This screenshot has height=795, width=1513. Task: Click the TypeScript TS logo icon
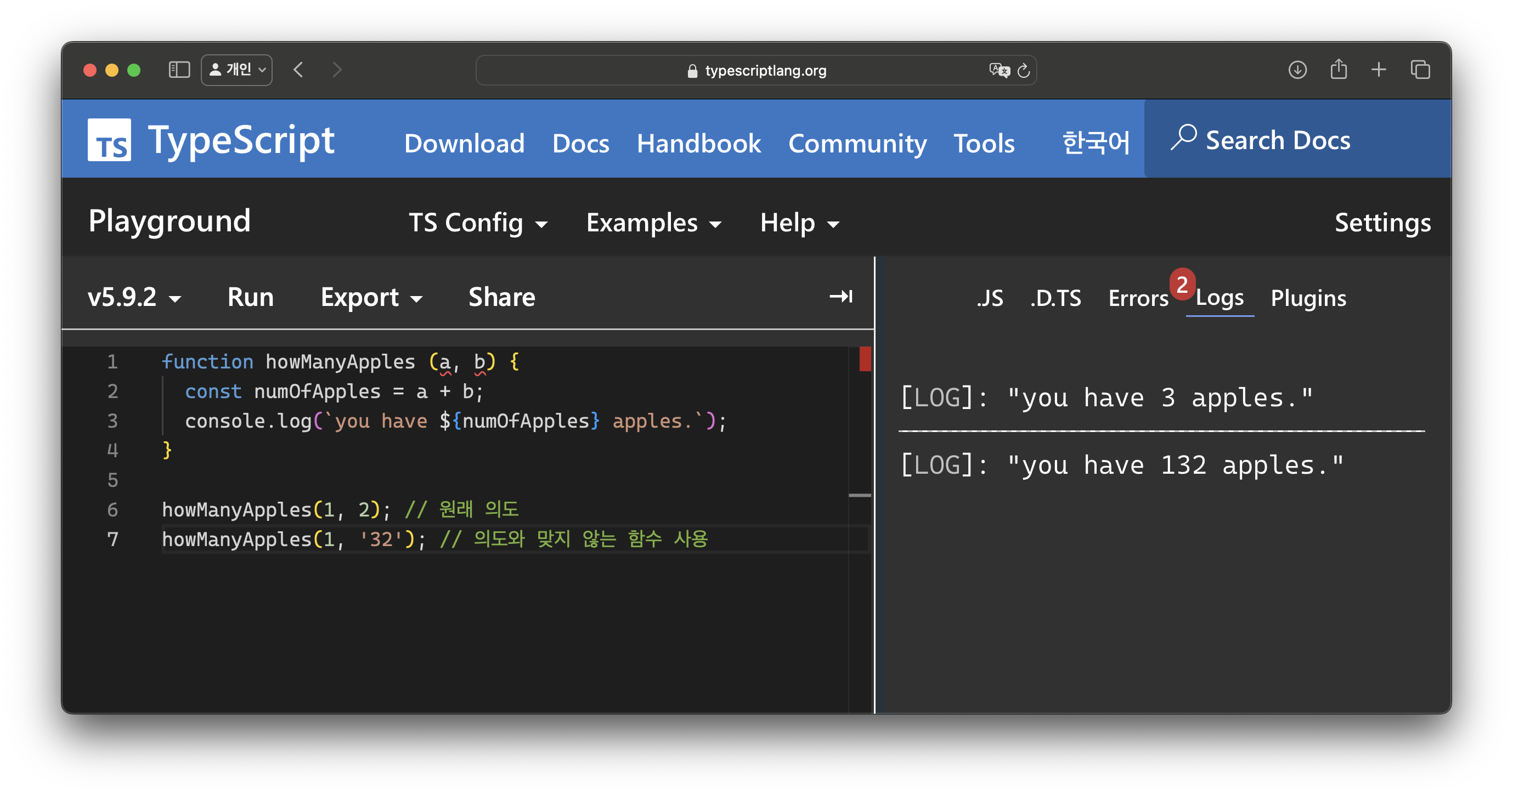109,140
